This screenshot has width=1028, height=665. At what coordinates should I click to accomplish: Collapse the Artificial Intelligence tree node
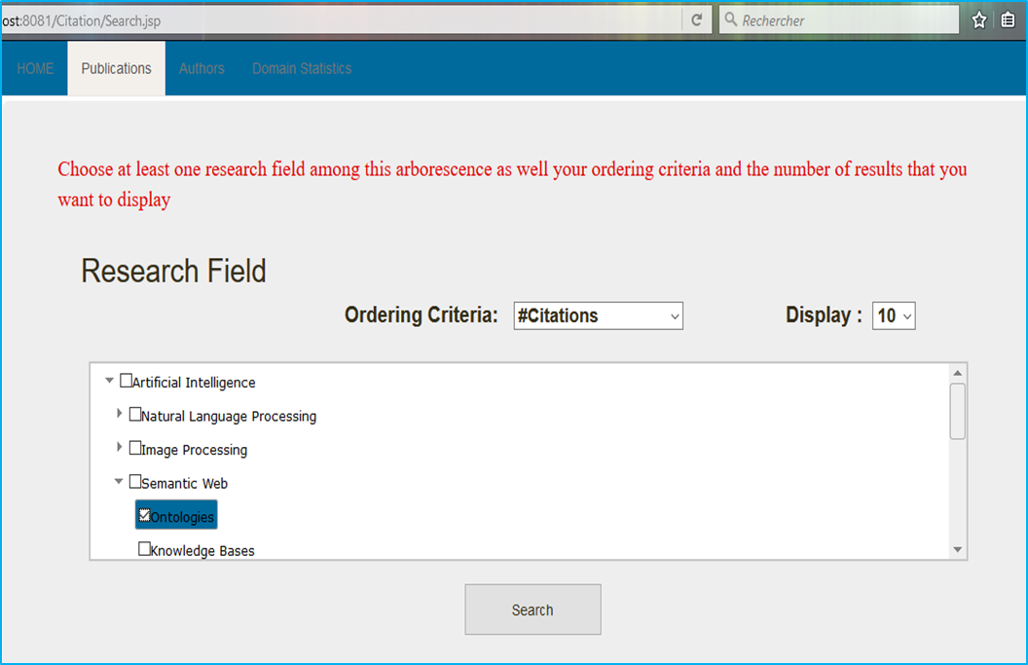point(109,380)
